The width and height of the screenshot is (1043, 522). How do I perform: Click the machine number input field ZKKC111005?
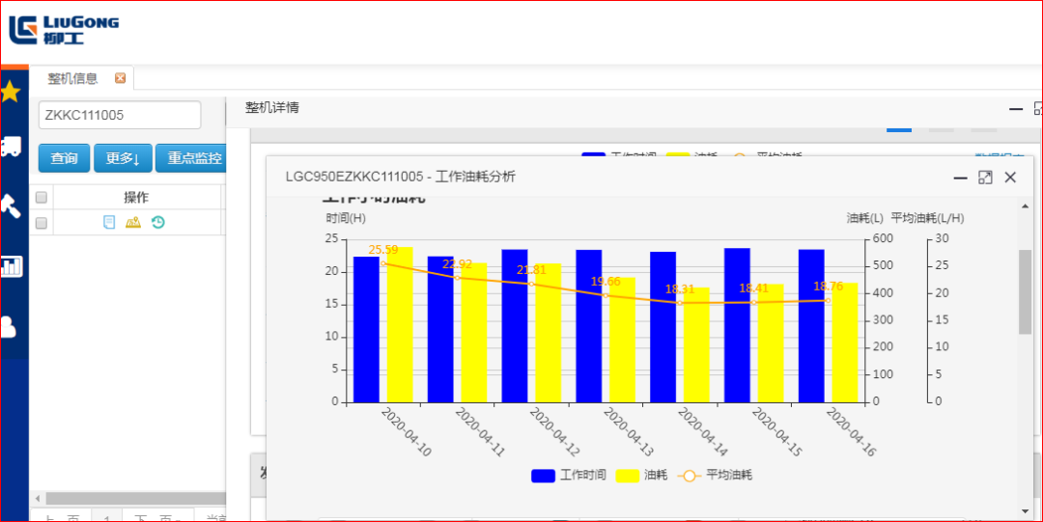pos(119,115)
